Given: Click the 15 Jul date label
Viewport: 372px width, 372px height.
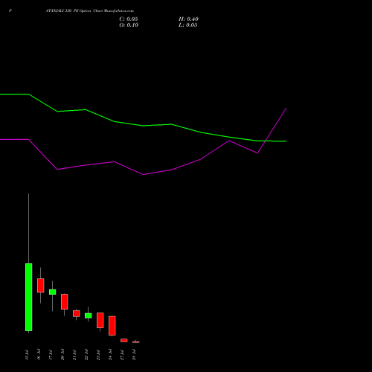Looking at the screenshot, I should click(x=27, y=355).
